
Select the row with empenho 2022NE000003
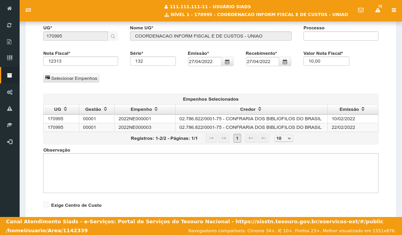(x=211, y=127)
